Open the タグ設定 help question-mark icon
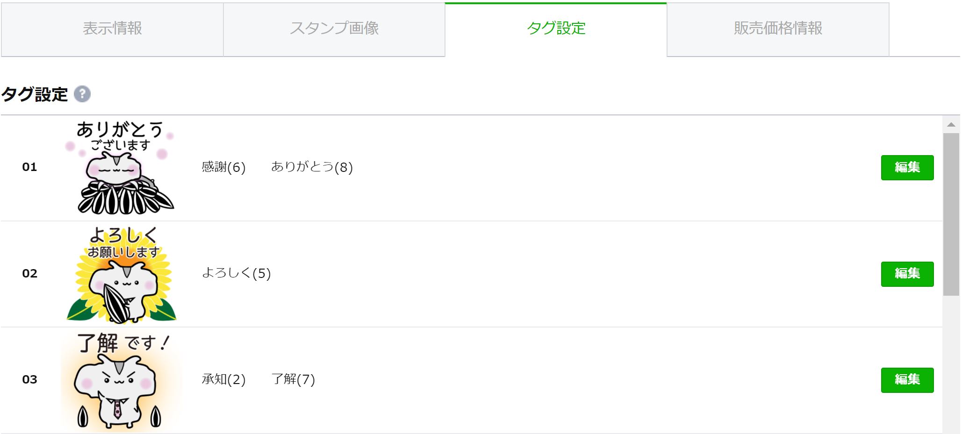Image resolution: width=962 pixels, height=434 pixels. [x=82, y=94]
